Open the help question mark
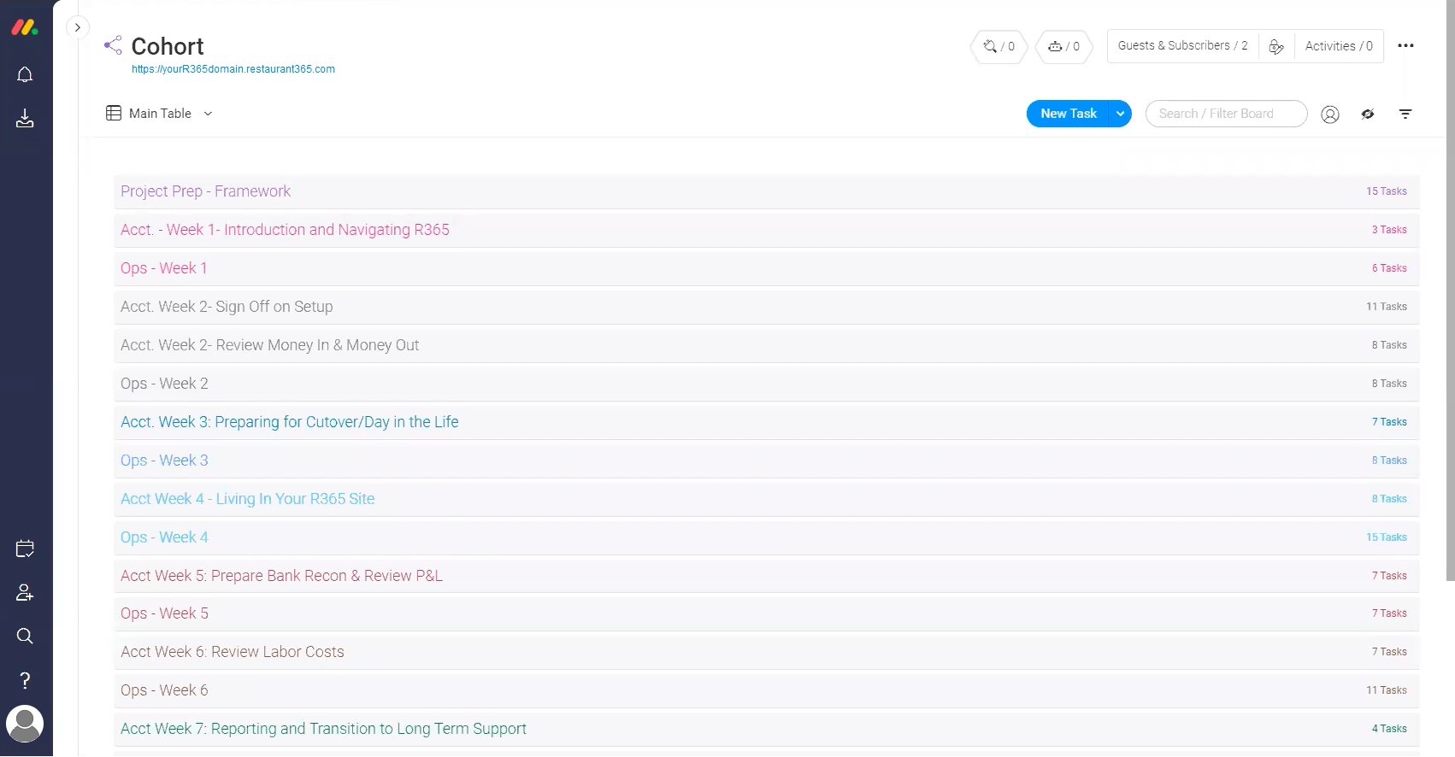1455x757 pixels. pos(25,681)
